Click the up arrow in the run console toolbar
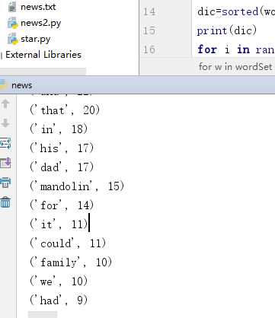 tap(5, 103)
